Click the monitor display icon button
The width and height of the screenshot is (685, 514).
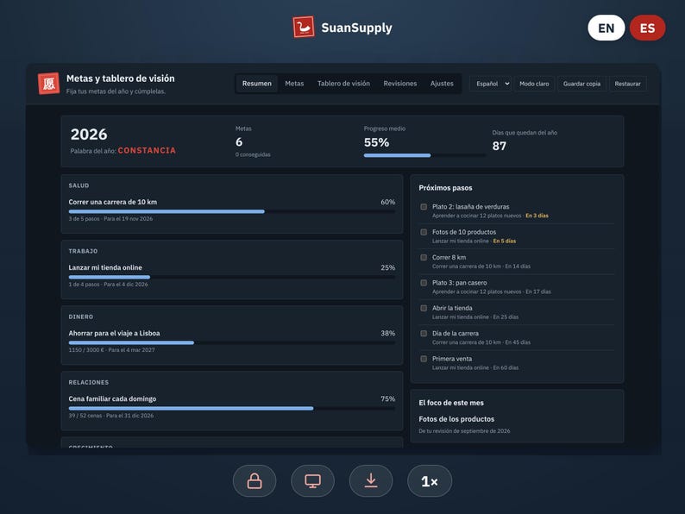[x=313, y=481]
